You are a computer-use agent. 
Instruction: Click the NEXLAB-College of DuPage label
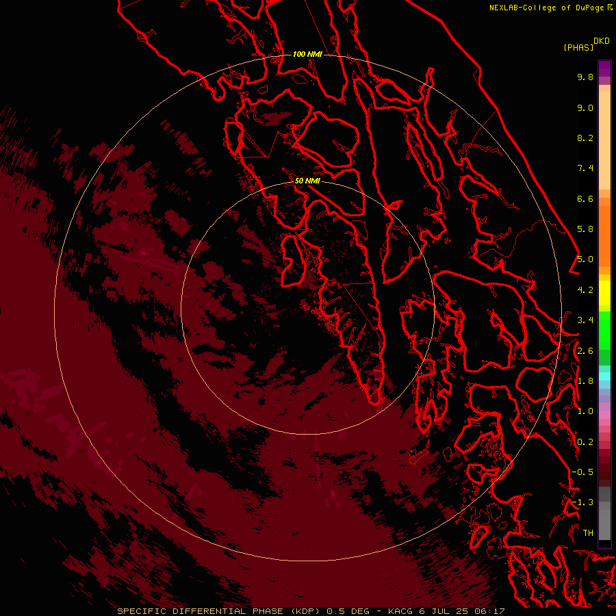pyautogui.click(x=547, y=8)
